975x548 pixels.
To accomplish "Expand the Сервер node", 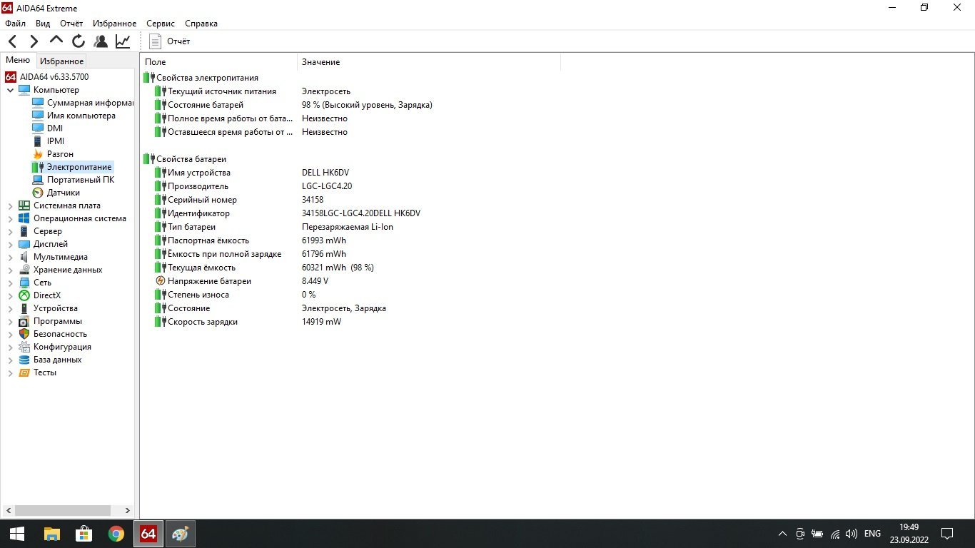I will 11,231.
